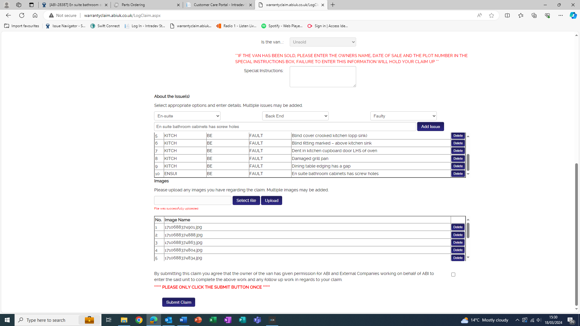Click the browser Refresh icon

(x=22, y=15)
